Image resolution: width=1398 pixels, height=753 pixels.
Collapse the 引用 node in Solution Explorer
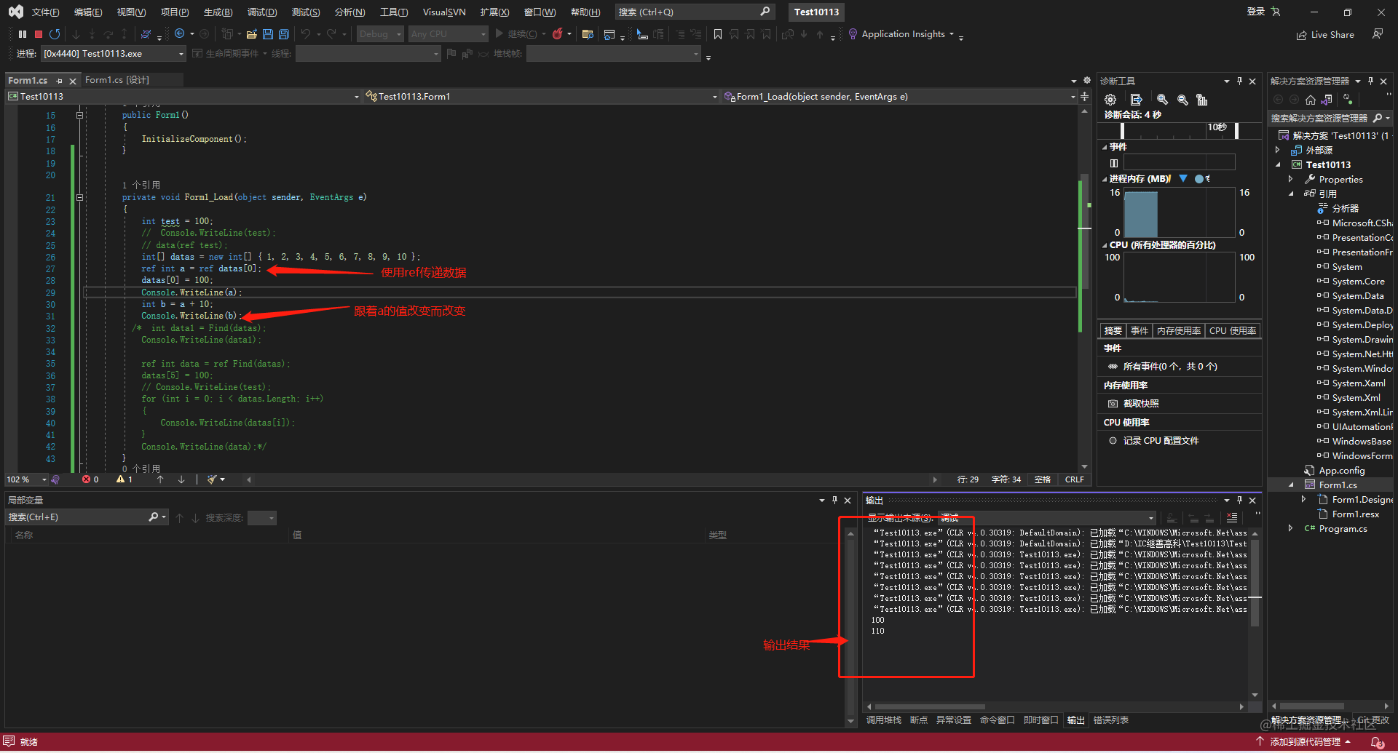pyautogui.click(x=1292, y=194)
